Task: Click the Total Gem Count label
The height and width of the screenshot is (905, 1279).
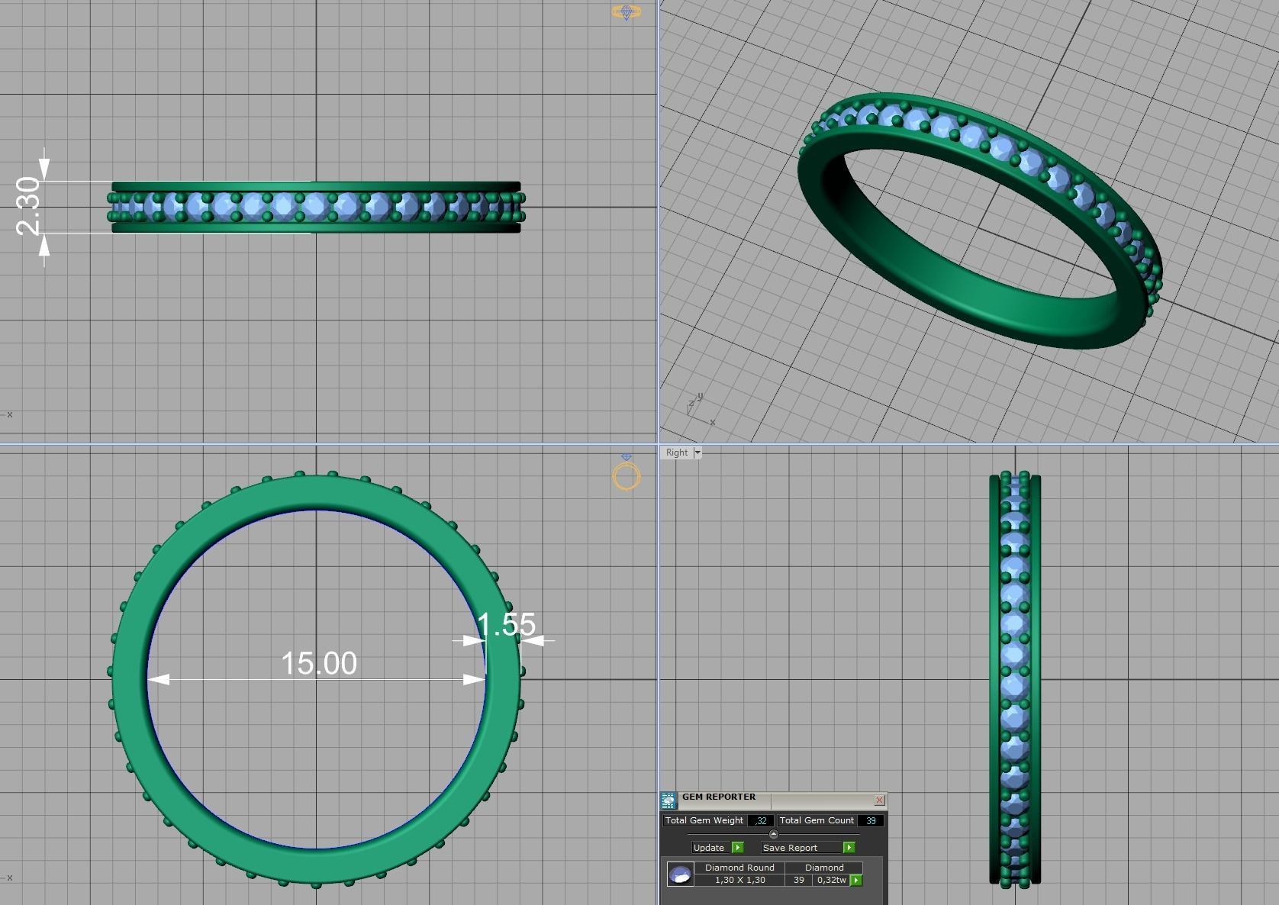Action: tap(817, 820)
